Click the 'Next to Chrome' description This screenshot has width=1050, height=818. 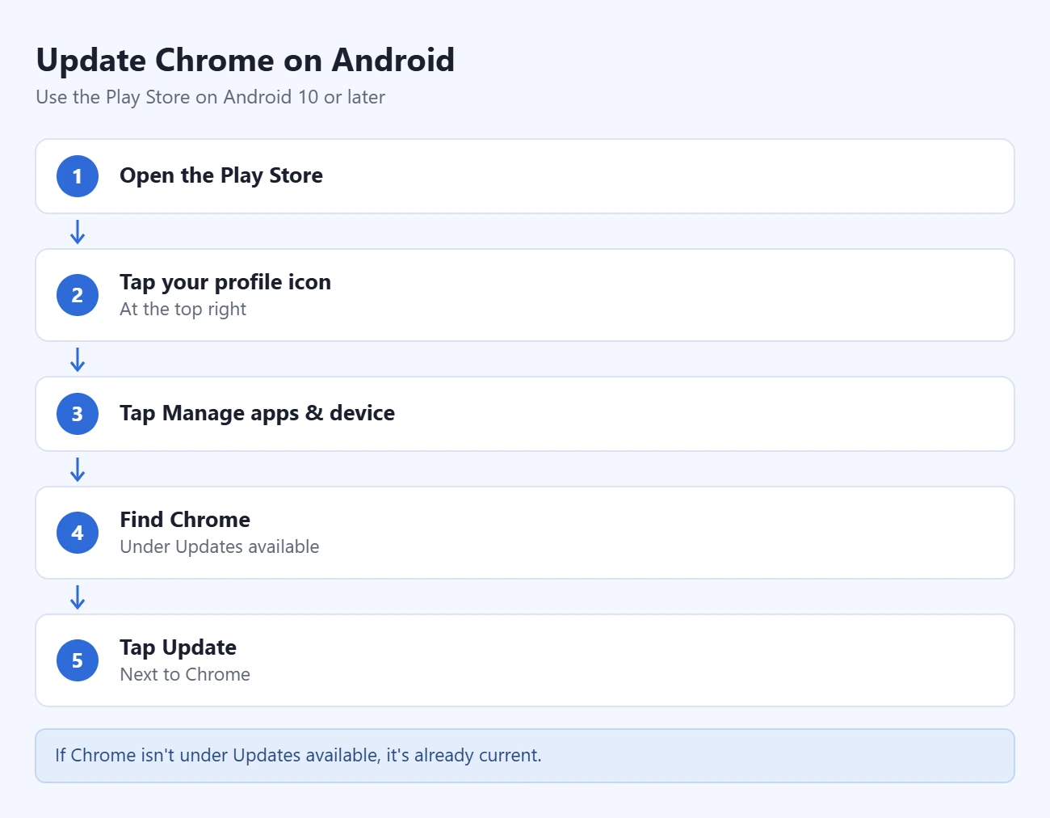click(185, 674)
